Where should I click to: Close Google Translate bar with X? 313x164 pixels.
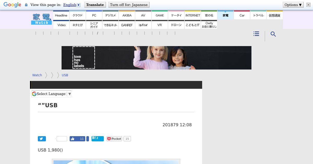click(308, 5)
